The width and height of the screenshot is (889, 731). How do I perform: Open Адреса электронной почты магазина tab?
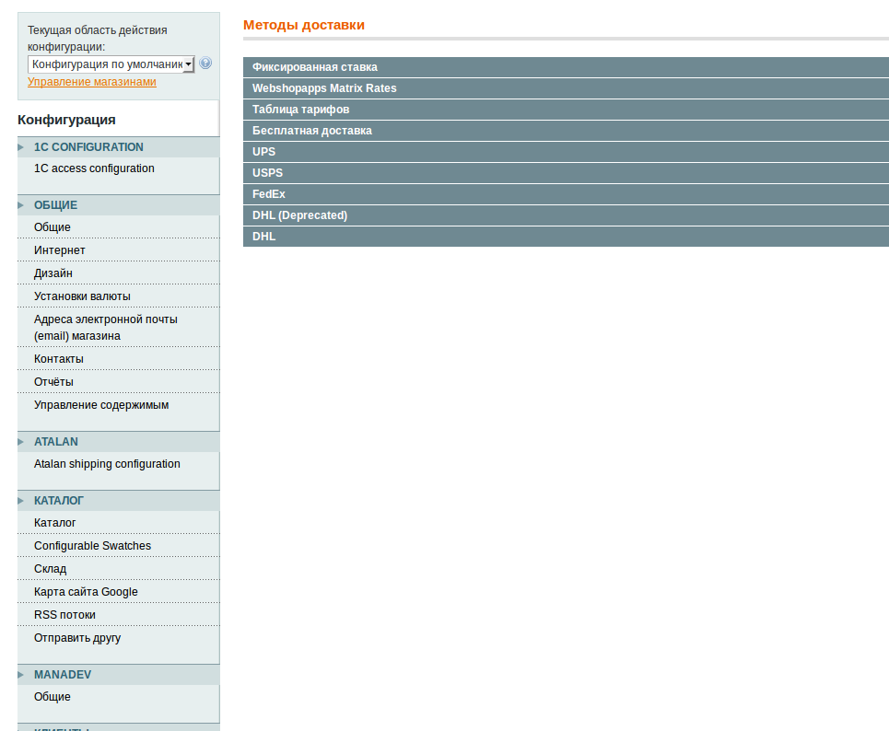(x=119, y=328)
